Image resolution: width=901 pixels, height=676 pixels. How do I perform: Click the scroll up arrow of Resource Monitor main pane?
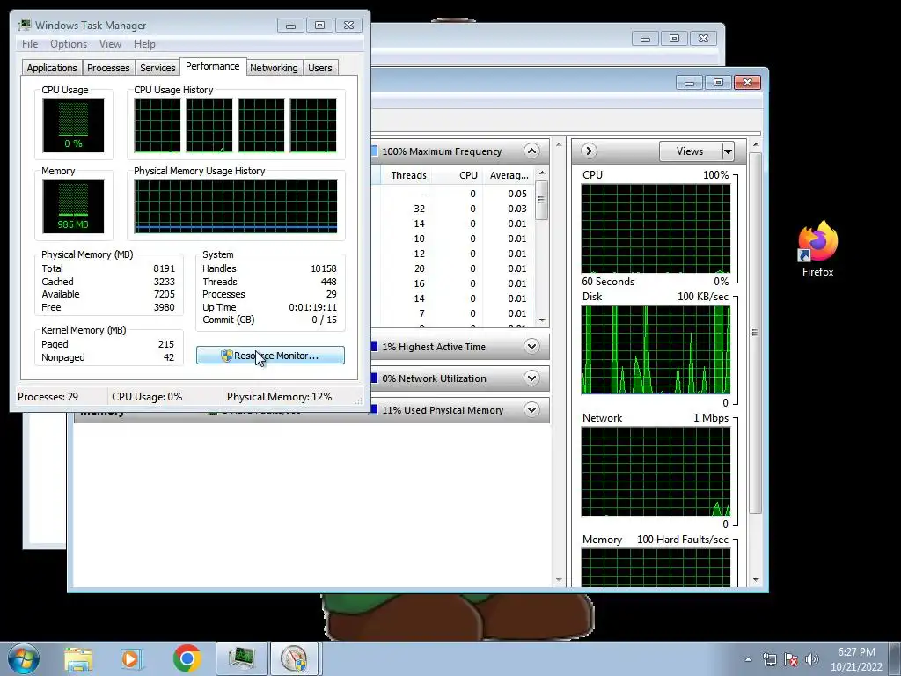[559, 144]
